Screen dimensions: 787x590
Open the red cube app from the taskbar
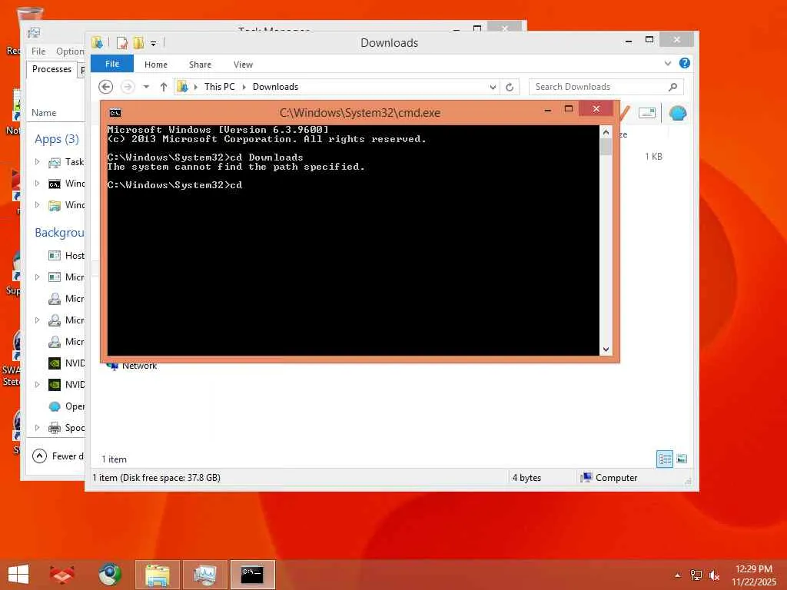(62, 575)
